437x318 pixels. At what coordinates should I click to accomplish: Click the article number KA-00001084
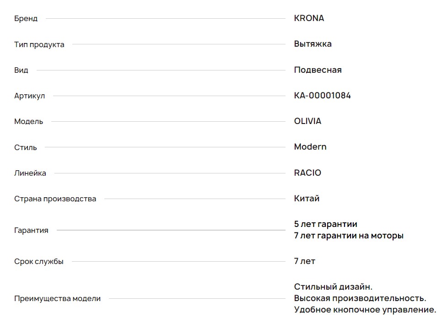coord(322,96)
